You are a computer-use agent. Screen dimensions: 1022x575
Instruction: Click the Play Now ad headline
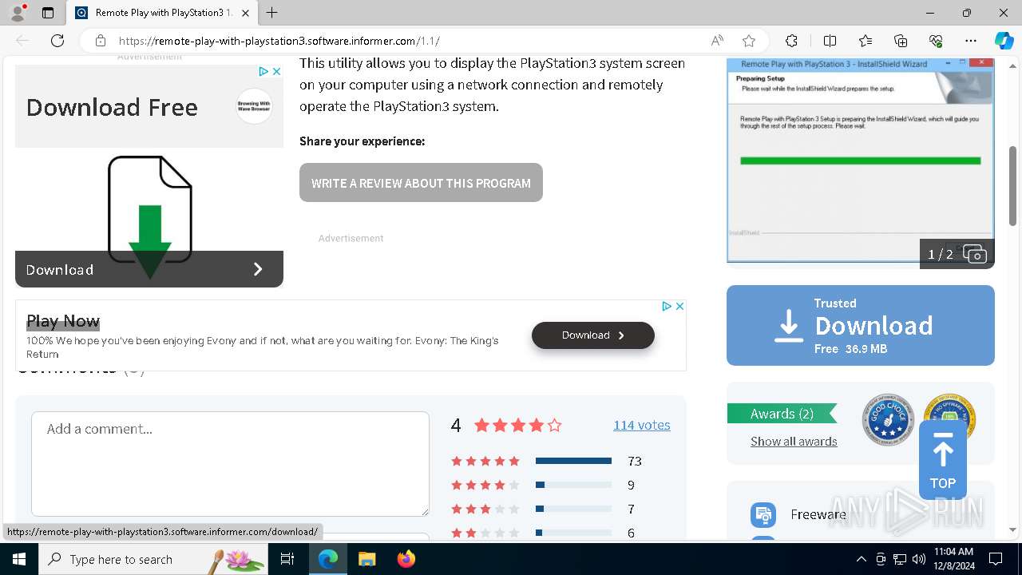(63, 321)
